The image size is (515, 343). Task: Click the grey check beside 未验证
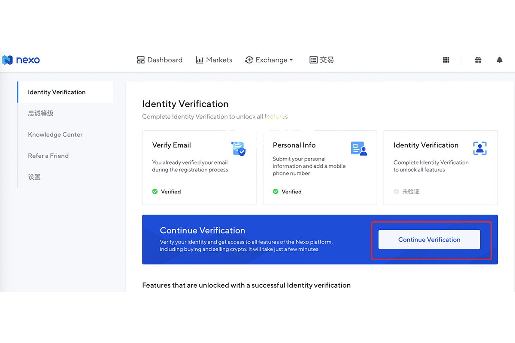coord(396,192)
